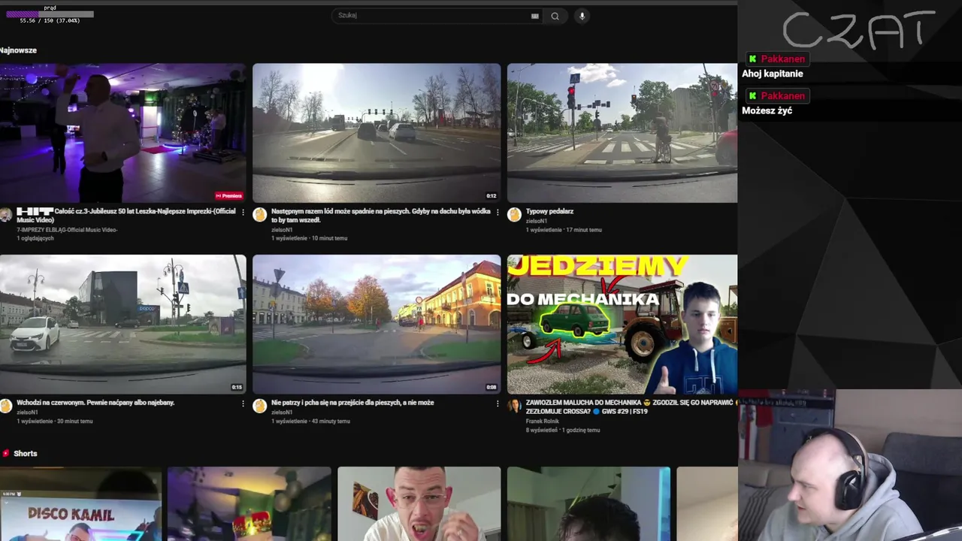Visit channel '7-IMPREZY ELBLĄG-Official Music Video-'
The height and width of the screenshot is (541, 962).
pyautogui.click(x=67, y=230)
